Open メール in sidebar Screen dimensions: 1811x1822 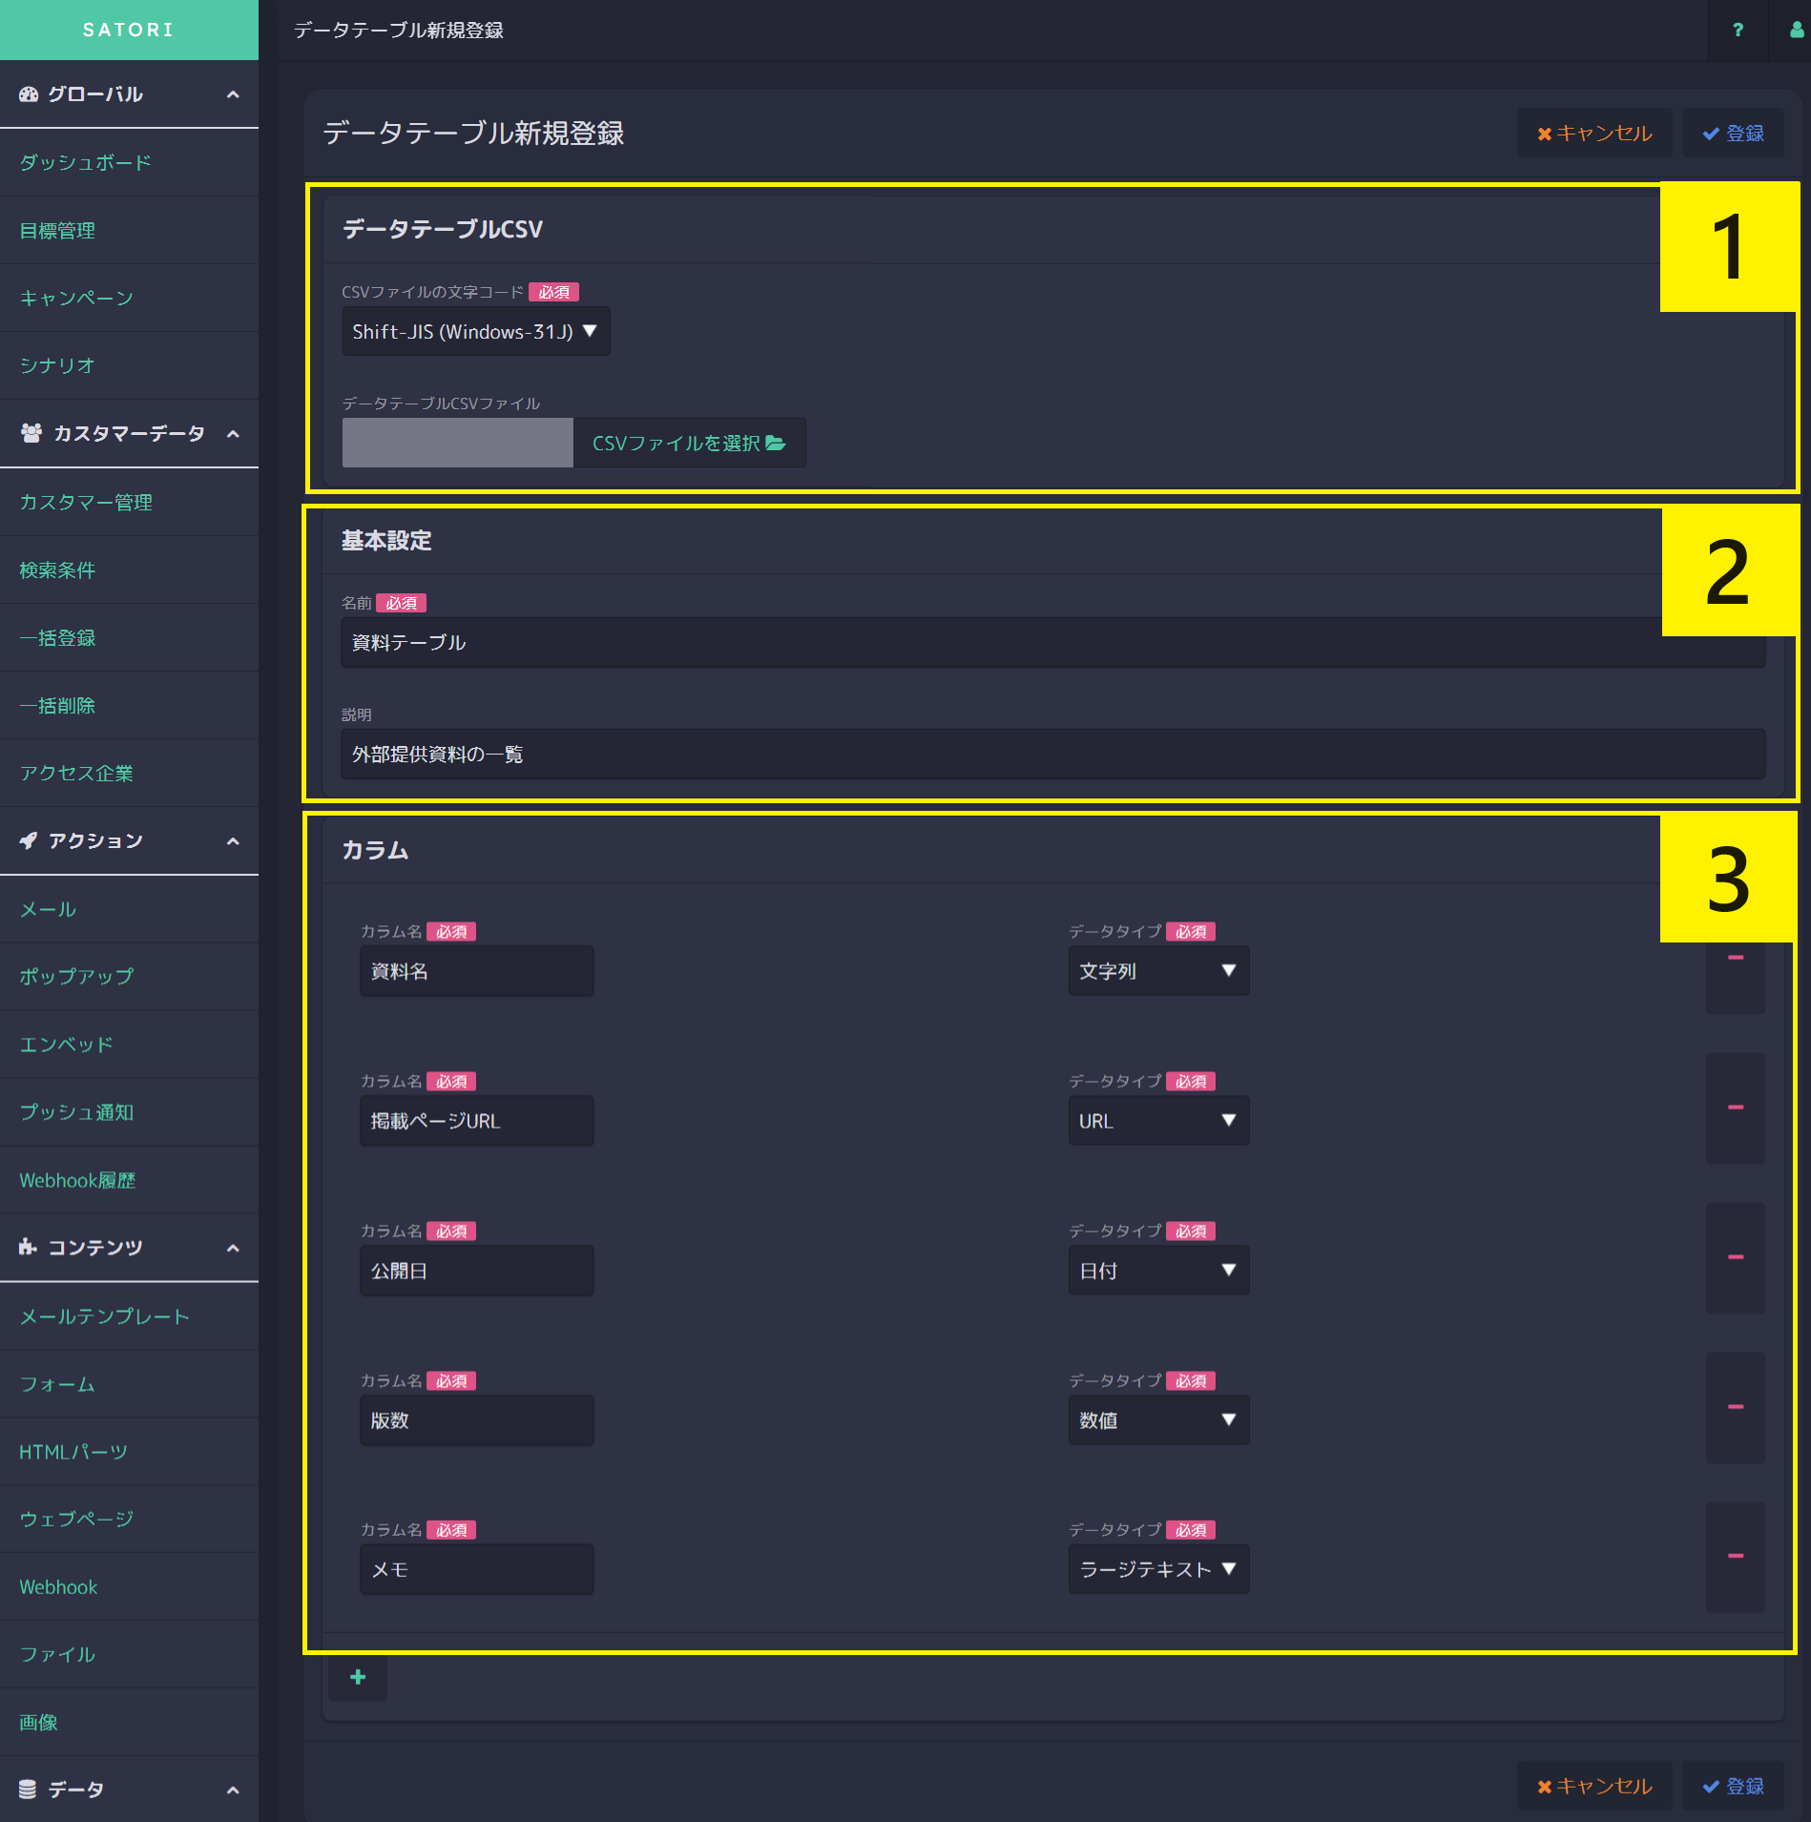pos(129,909)
